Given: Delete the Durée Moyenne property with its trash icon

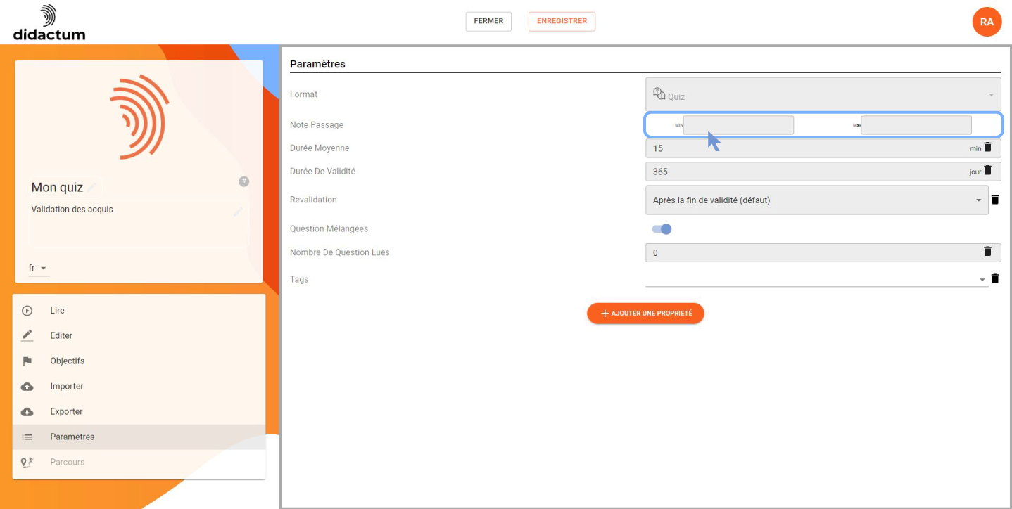Looking at the screenshot, I should click(x=987, y=147).
